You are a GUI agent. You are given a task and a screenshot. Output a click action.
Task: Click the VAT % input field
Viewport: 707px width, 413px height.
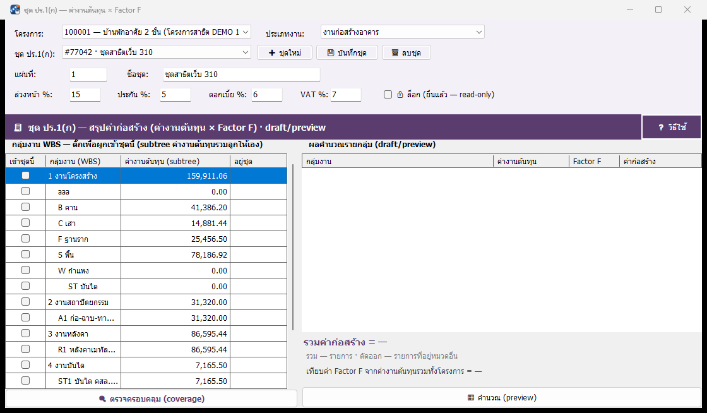coord(346,95)
